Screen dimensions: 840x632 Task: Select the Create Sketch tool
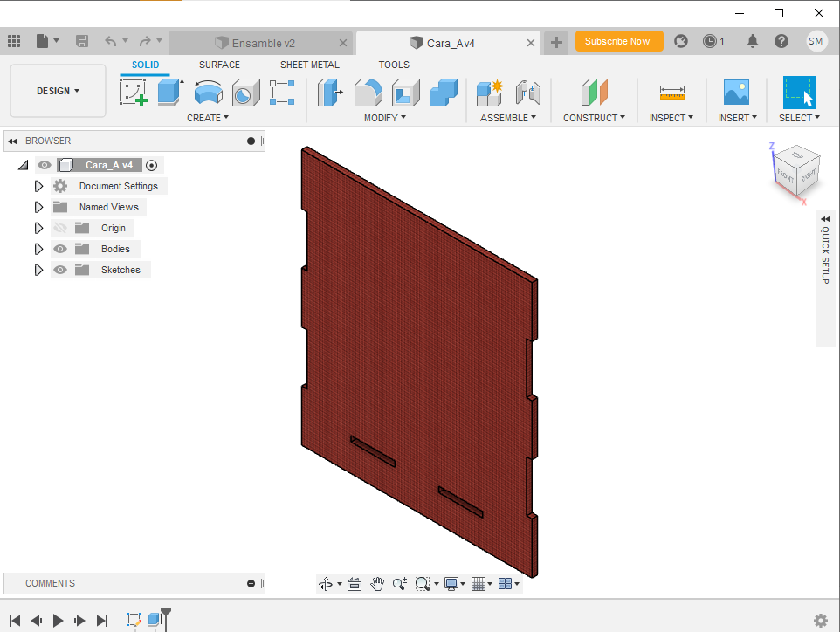[x=134, y=93]
